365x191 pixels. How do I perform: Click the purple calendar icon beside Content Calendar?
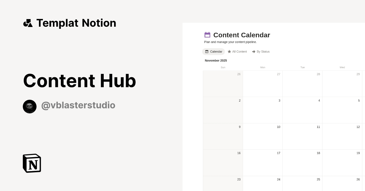point(207,35)
